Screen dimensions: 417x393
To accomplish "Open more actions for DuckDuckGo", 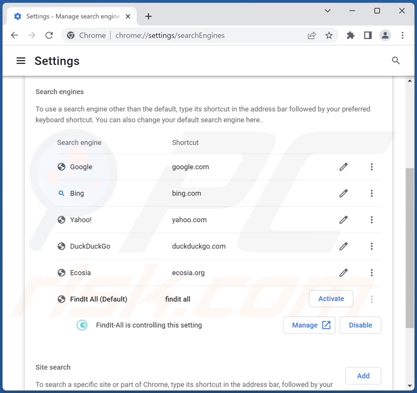I will (372, 246).
